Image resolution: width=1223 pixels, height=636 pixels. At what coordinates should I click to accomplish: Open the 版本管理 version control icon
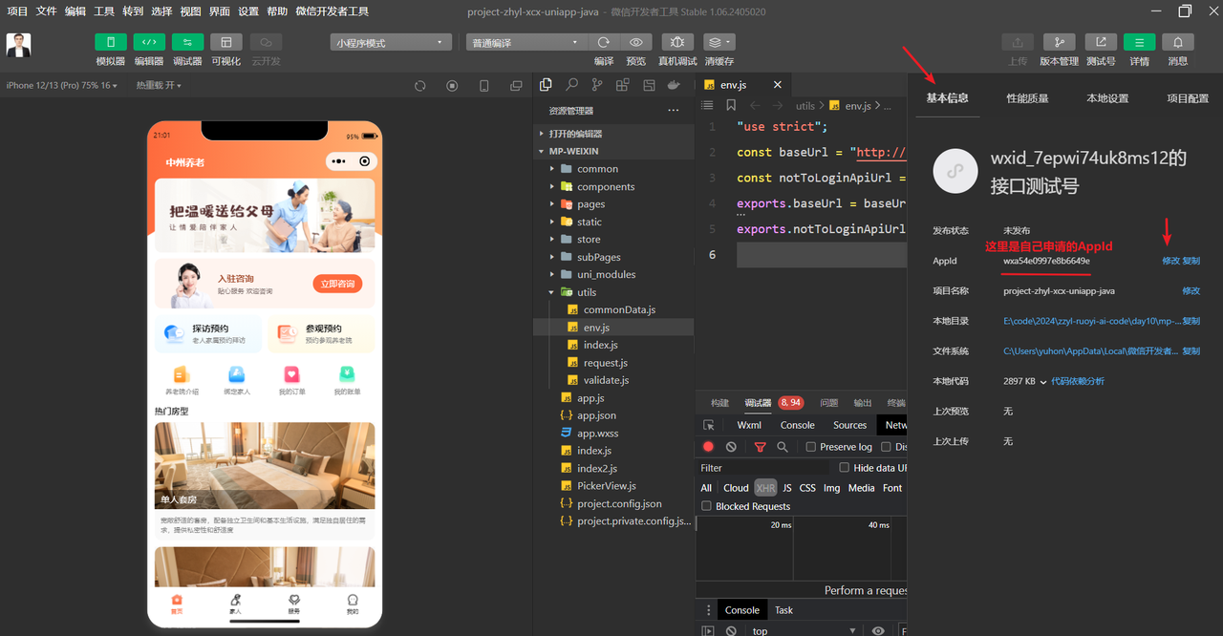click(1059, 42)
